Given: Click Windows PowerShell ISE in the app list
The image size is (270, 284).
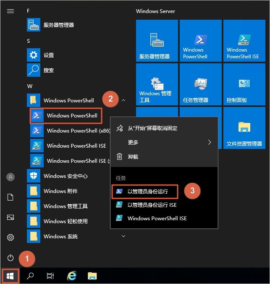Looking at the screenshot, I should (x=76, y=146).
